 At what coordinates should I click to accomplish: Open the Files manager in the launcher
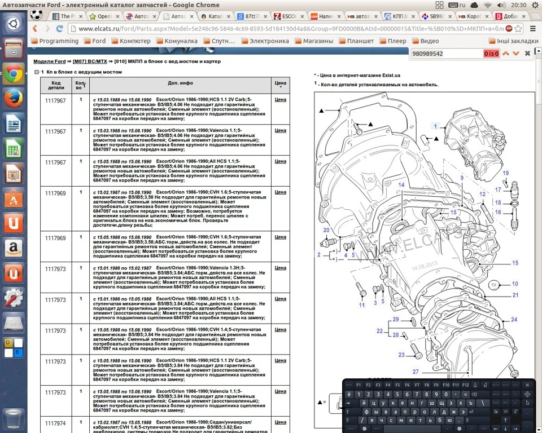pyautogui.click(x=14, y=48)
